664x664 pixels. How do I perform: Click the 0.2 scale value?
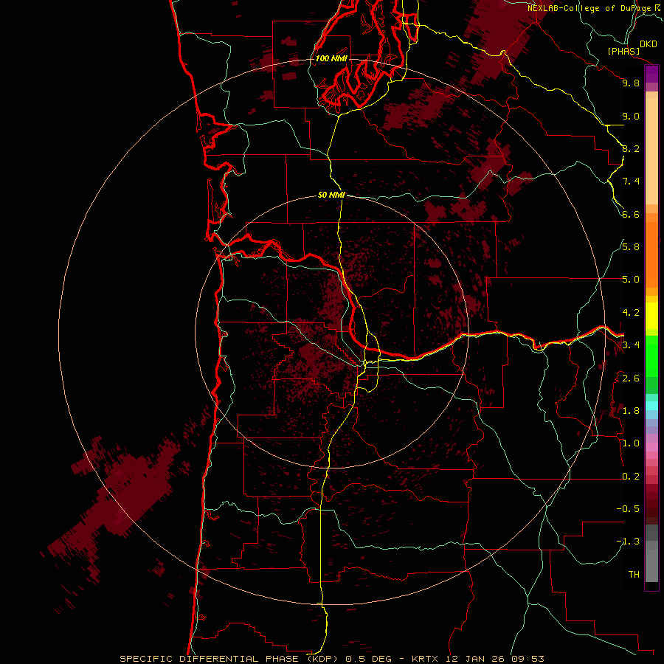point(631,477)
